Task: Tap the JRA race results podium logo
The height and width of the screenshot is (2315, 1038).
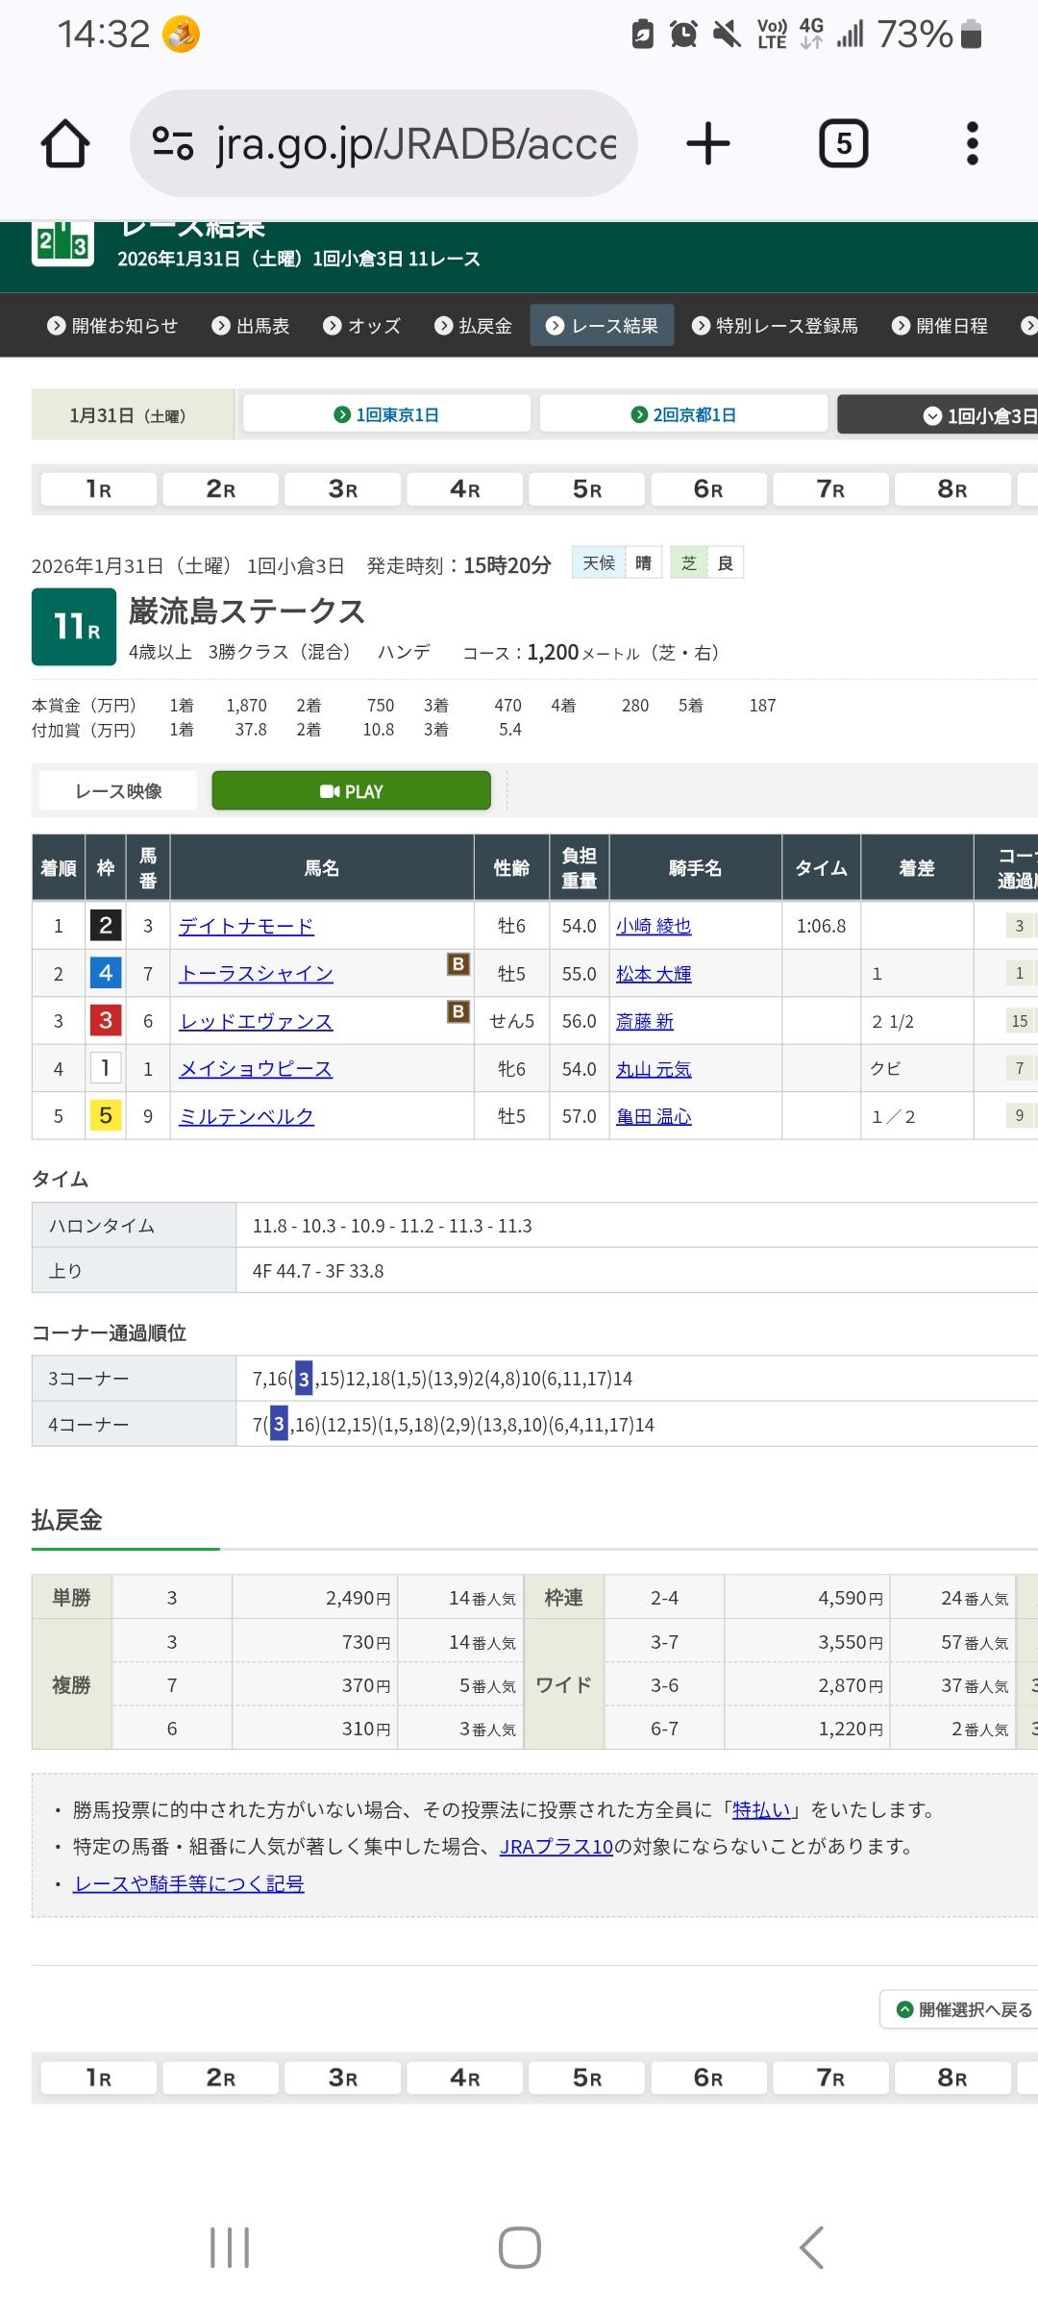Action: [62, 244]
